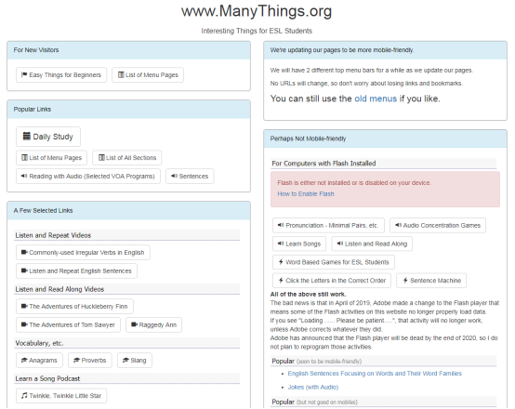Open Word Based Games for ESL Students
Screen dimensions: 515x409
click(334, 262)
